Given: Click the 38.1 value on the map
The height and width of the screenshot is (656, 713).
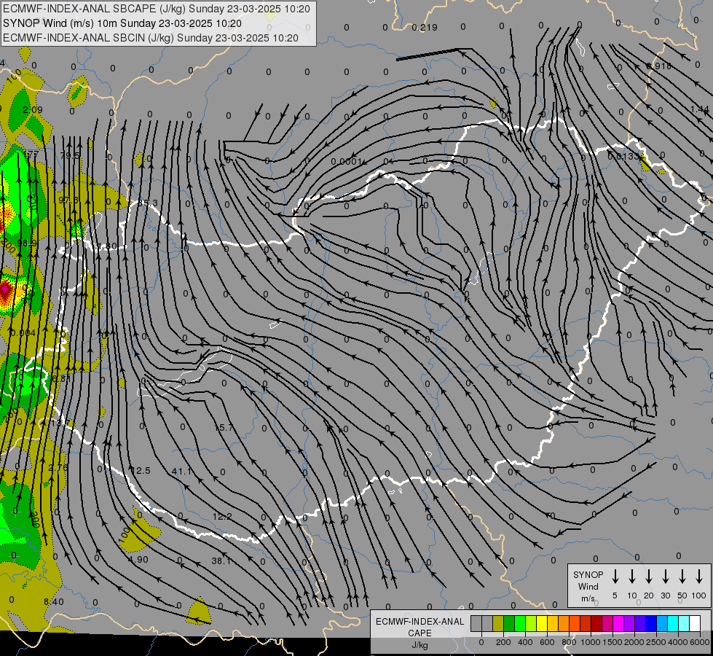Looking at the screenshot, I should (221, 561).
